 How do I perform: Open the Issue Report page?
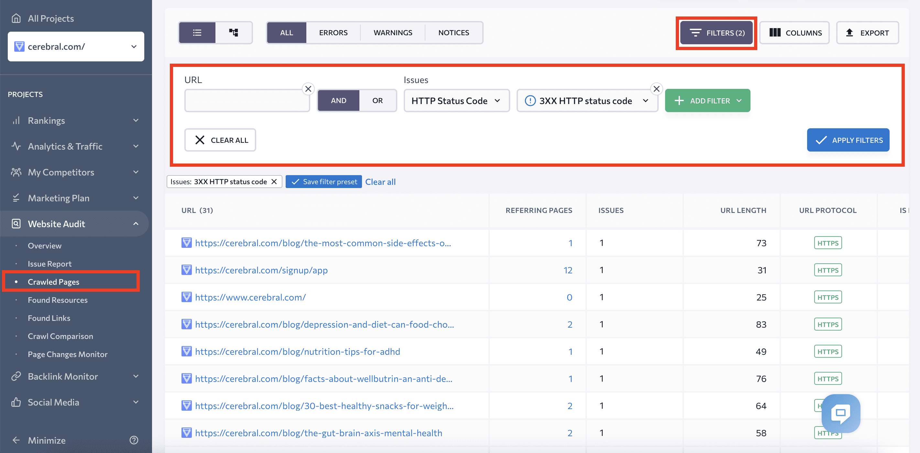[x=49, y=264]
